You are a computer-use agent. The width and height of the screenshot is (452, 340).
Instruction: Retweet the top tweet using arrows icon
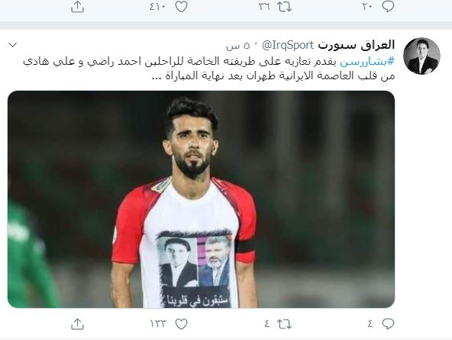(x=285, y=7)
